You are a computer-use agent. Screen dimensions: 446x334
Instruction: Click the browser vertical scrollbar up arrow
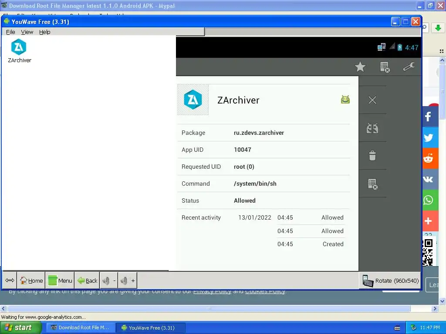click(x=442, y=60)
